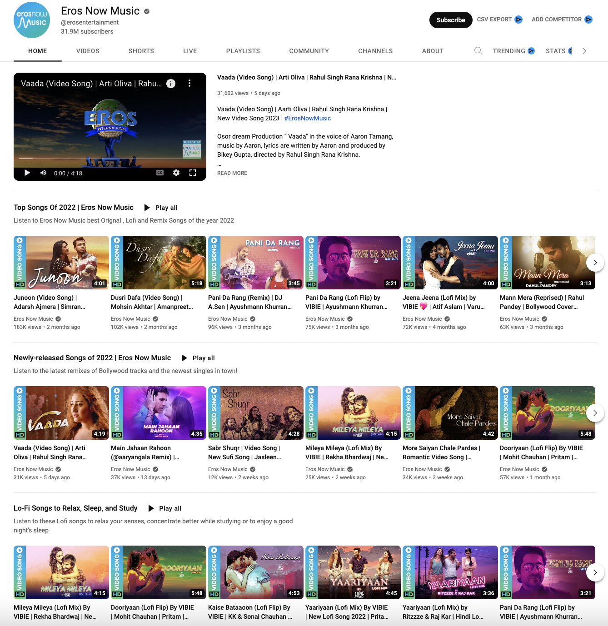Open the Junoon video thumbnail
Screen dimensions: 608x626
61,263
